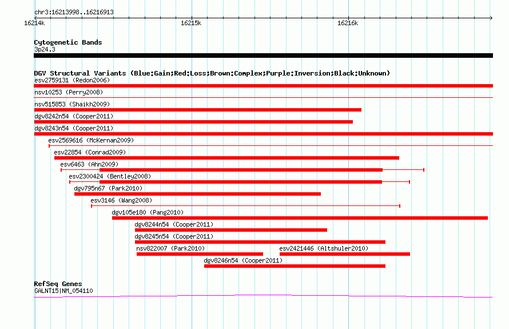
Task: Select dgv795n67 (Park2010) label
Action: tap(108, 188)
